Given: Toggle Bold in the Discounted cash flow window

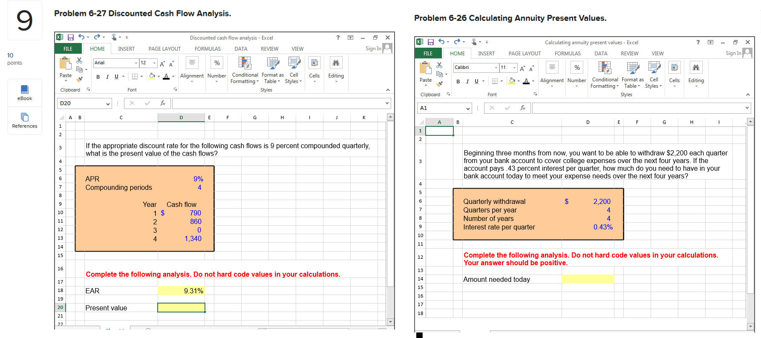Looking at the screenshot, I should (x=98, y=77).
